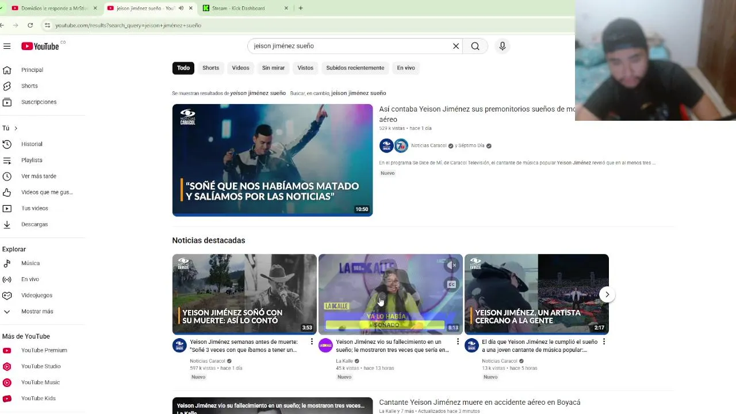Viewport: 736px width, 414px height.
Task: Close the jeison jiménez sueño tab
Action: tap(191, 8)
